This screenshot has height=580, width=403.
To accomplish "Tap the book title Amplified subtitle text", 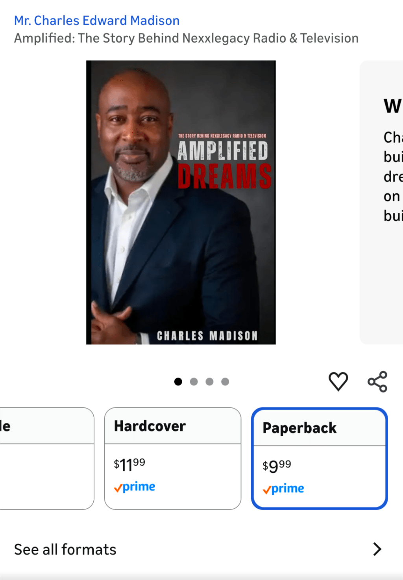I will pos(186,38).
